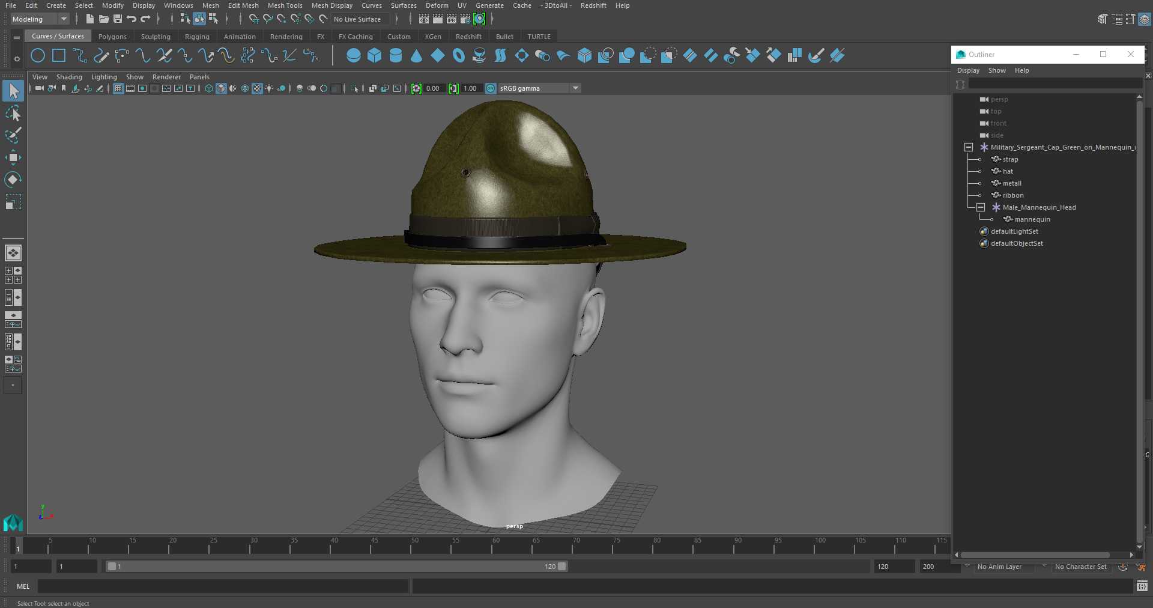1153x608 pixels.
Task: Toggle the viewport grid display
Action: pyautogui.click(x=118, y=88)
